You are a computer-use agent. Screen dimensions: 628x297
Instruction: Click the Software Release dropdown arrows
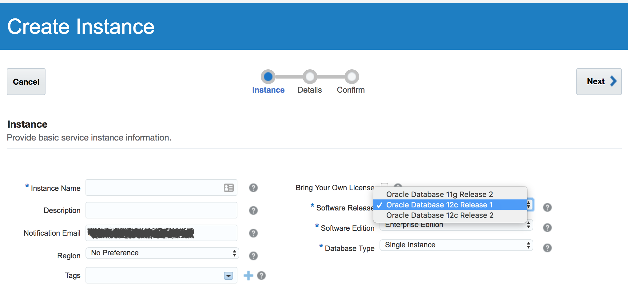click(x=529, y=205)
